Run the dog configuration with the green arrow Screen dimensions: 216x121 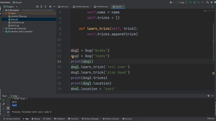(191, 2)
